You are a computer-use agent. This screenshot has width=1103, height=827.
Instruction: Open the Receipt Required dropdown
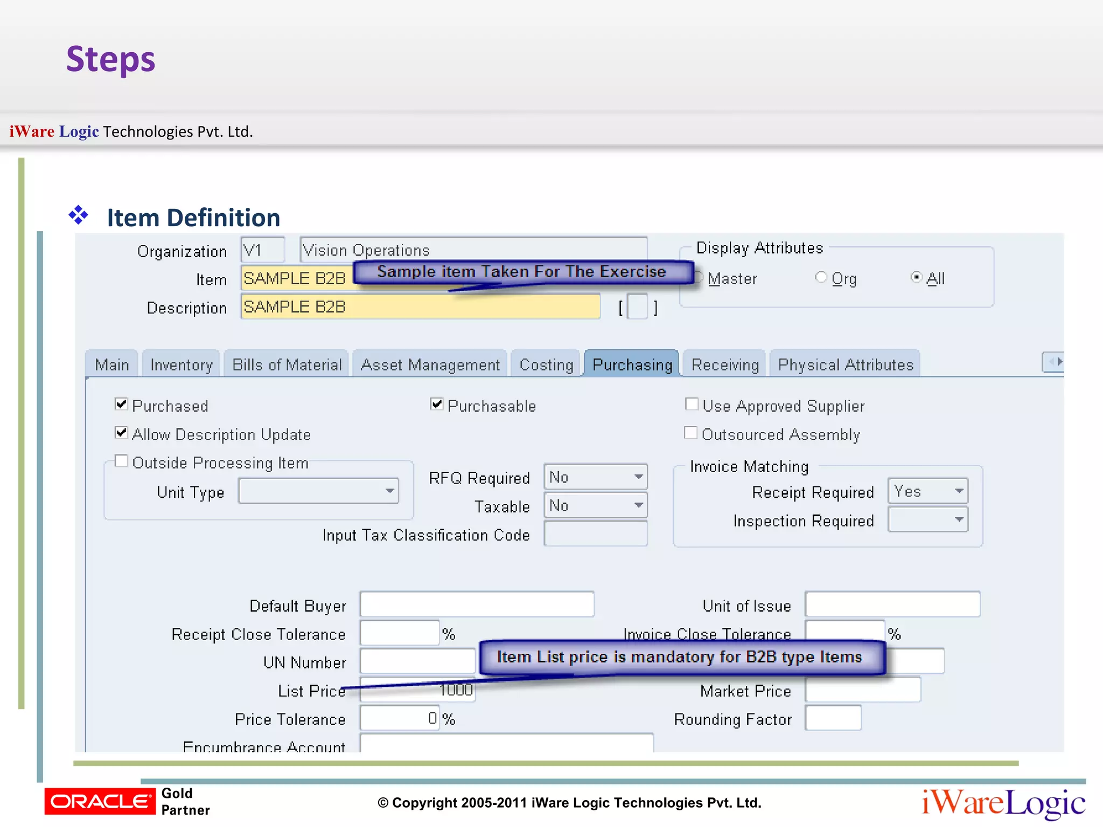tap(928, 491)
